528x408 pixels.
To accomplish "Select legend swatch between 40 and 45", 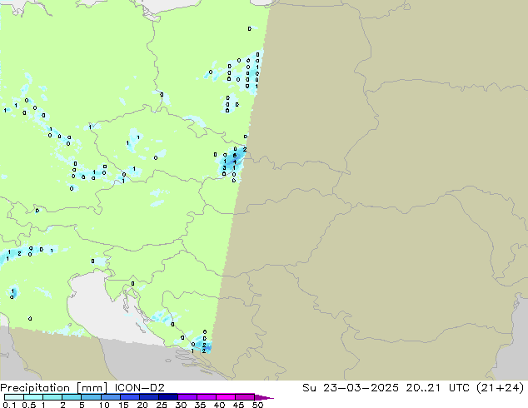I will point(226,397).
